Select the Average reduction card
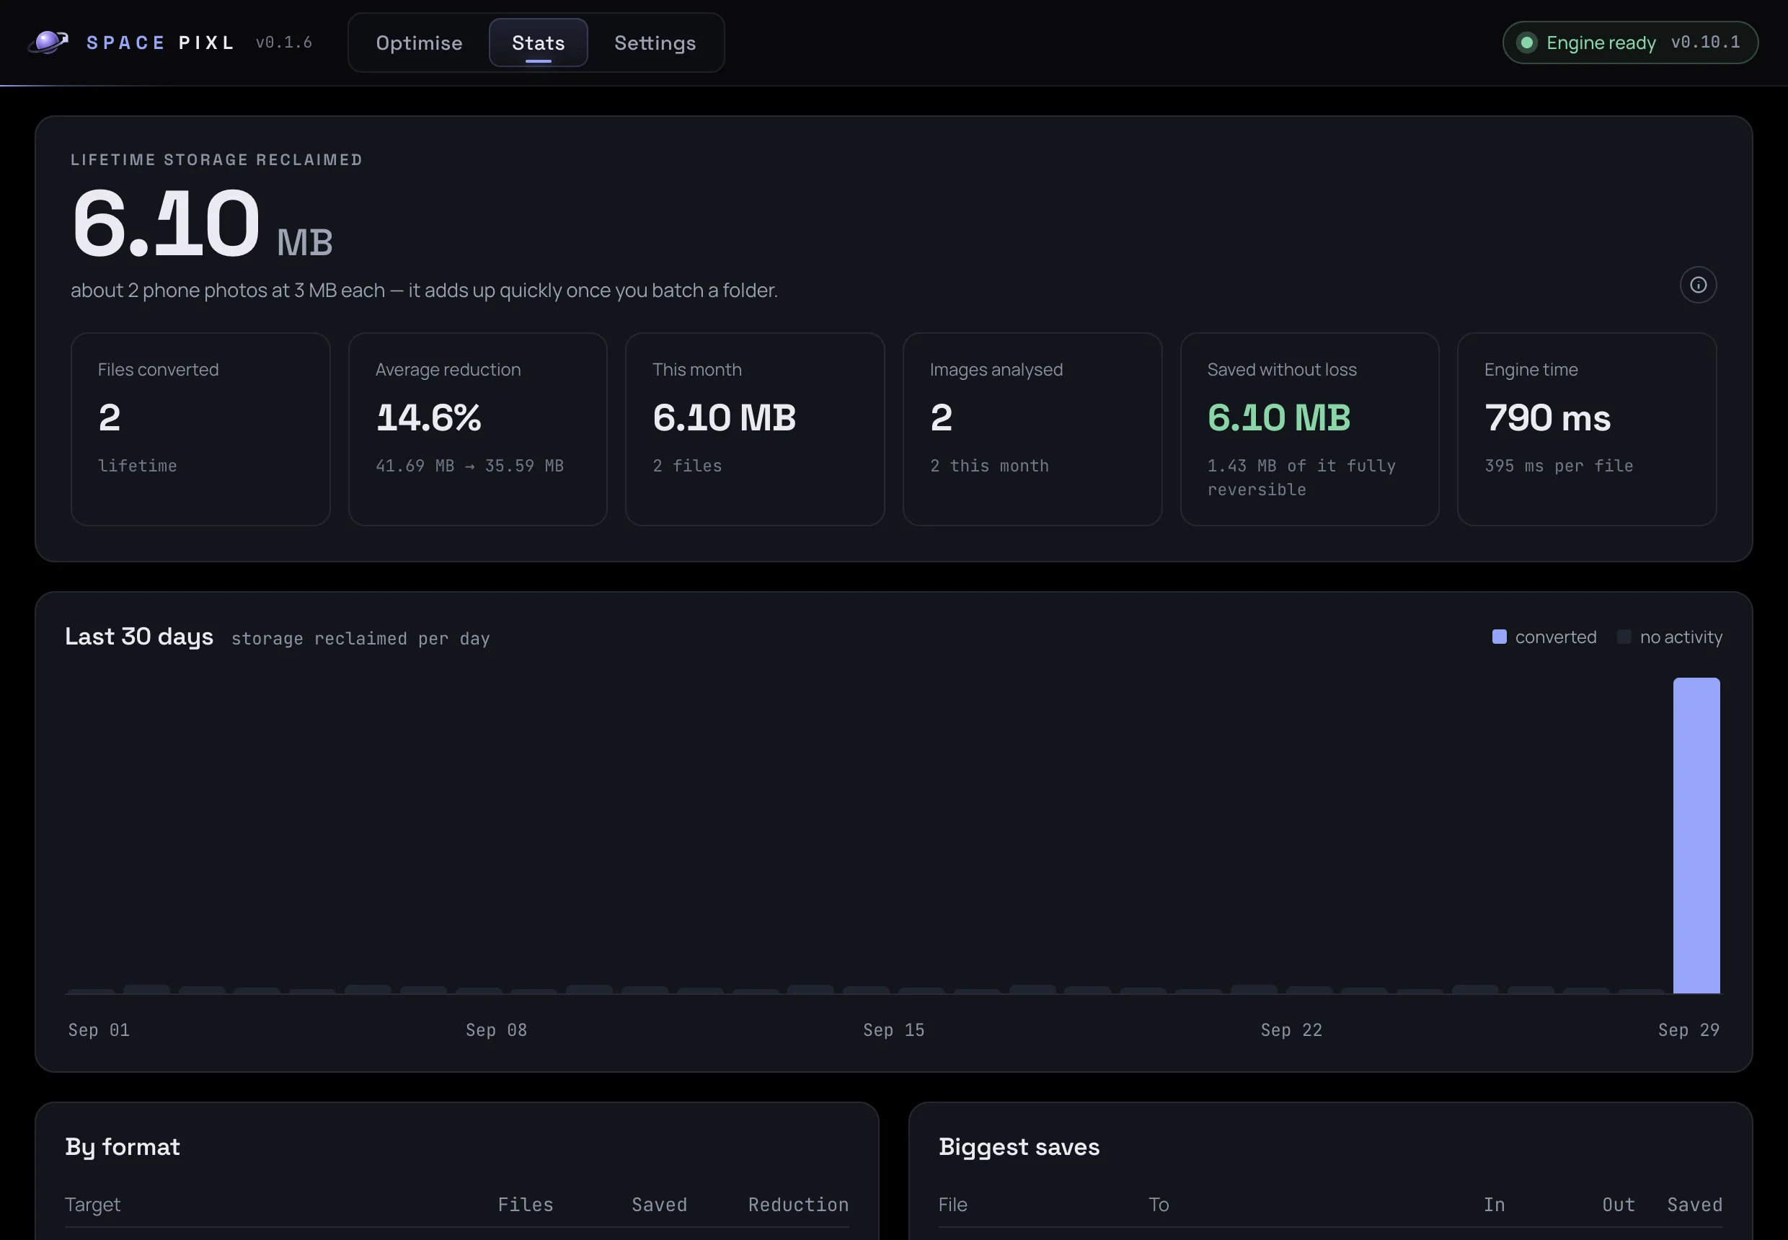 click(477, 430)
